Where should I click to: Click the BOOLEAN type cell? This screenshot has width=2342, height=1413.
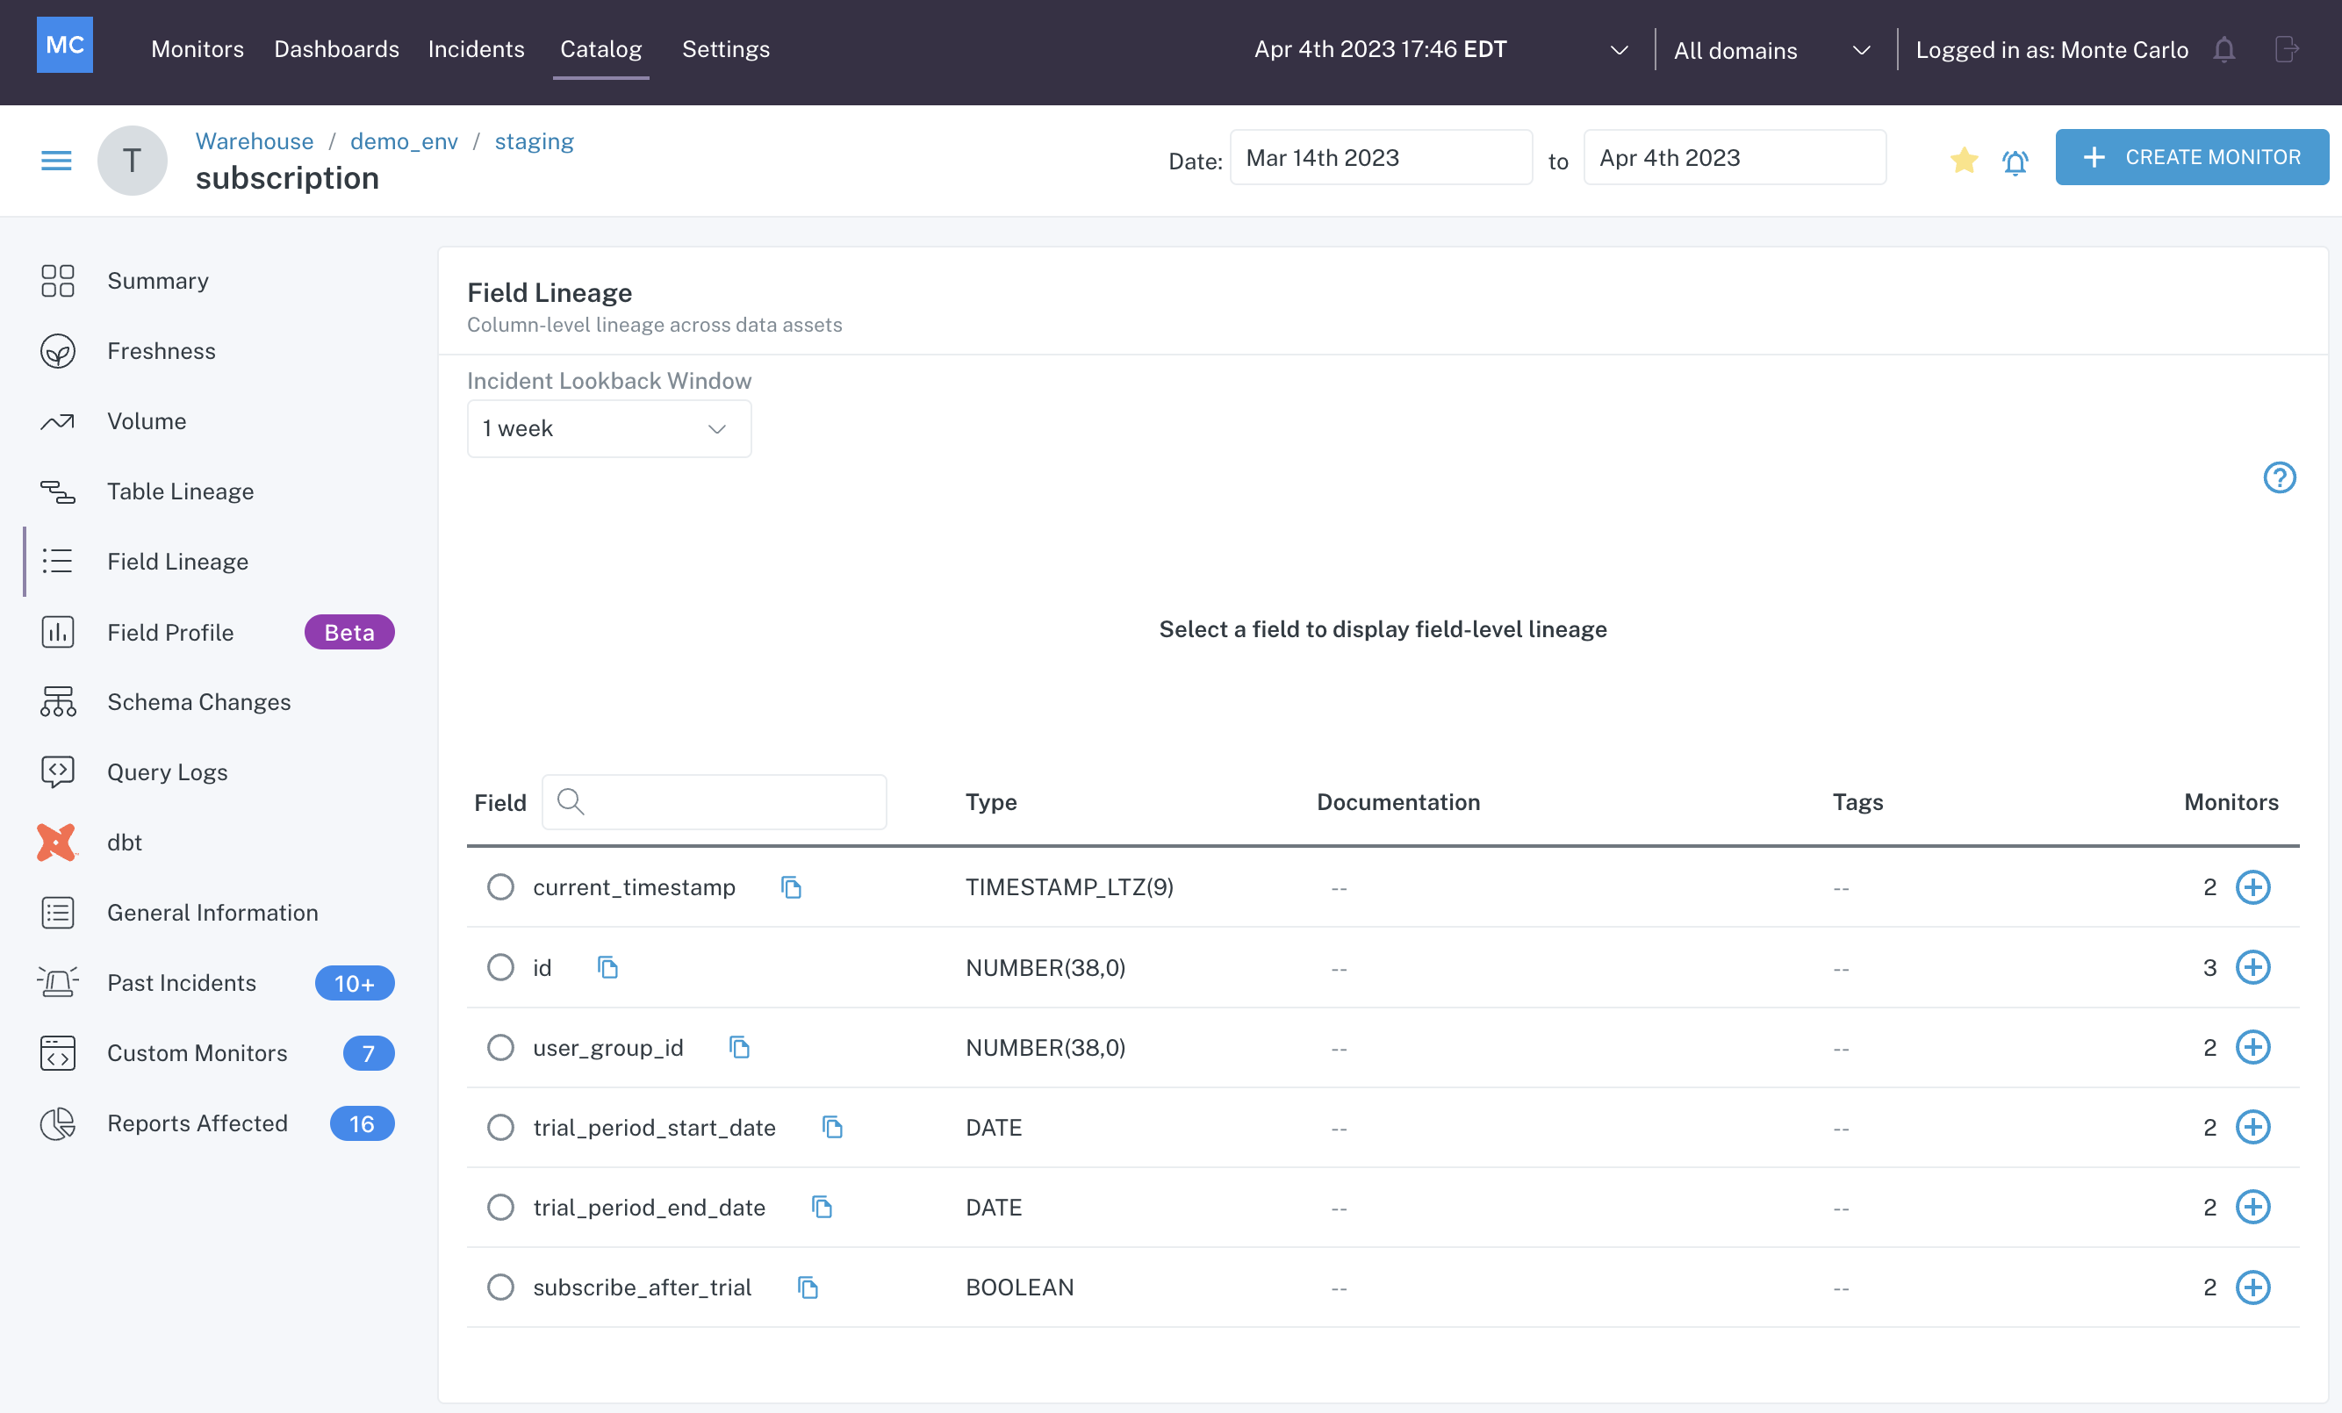1019,1287
